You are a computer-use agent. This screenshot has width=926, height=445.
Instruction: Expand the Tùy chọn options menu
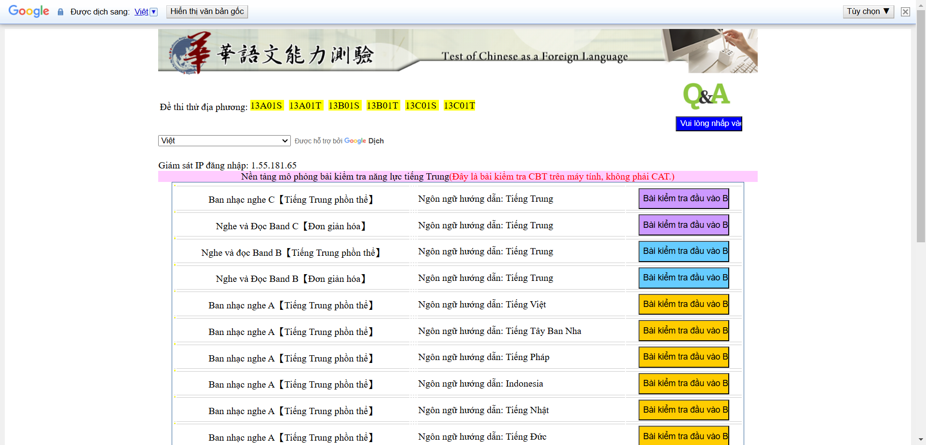pos(868,12)
